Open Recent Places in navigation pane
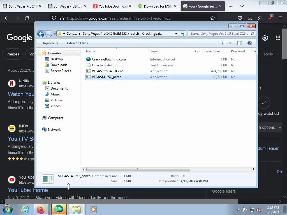This screenshot has width=287, height=215. coord(61,71)
